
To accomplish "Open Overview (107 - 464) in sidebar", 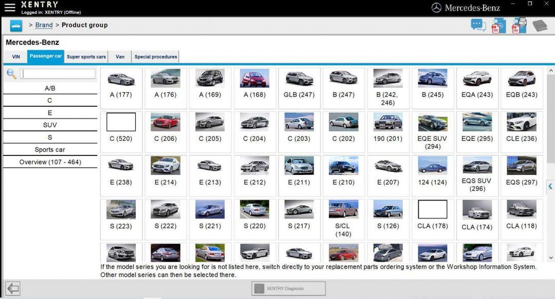I will pos(49,162).
